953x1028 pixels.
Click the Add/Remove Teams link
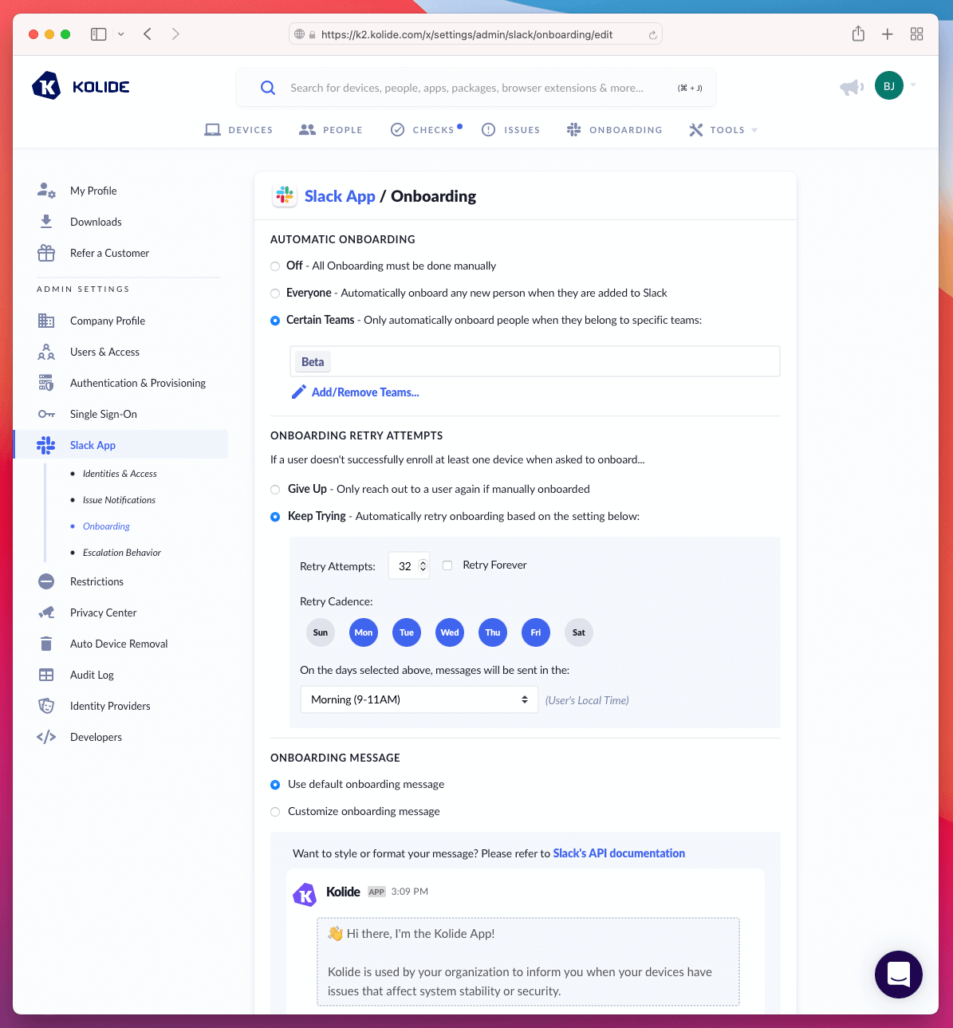(x=365, y=392)
